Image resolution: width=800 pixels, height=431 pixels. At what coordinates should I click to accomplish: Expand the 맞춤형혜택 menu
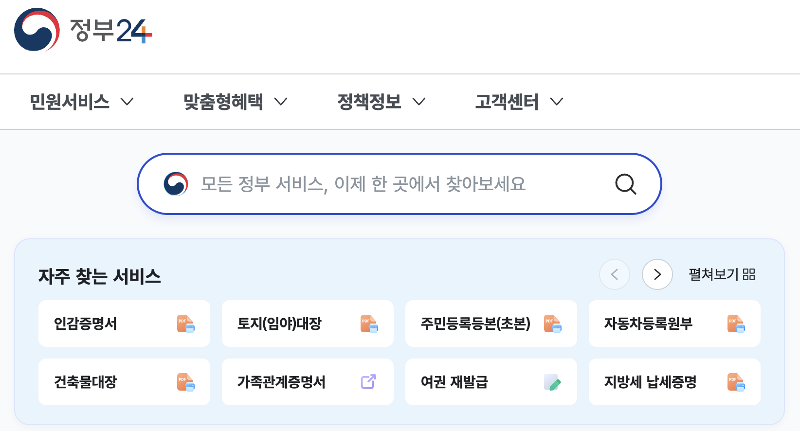(236, 102)
